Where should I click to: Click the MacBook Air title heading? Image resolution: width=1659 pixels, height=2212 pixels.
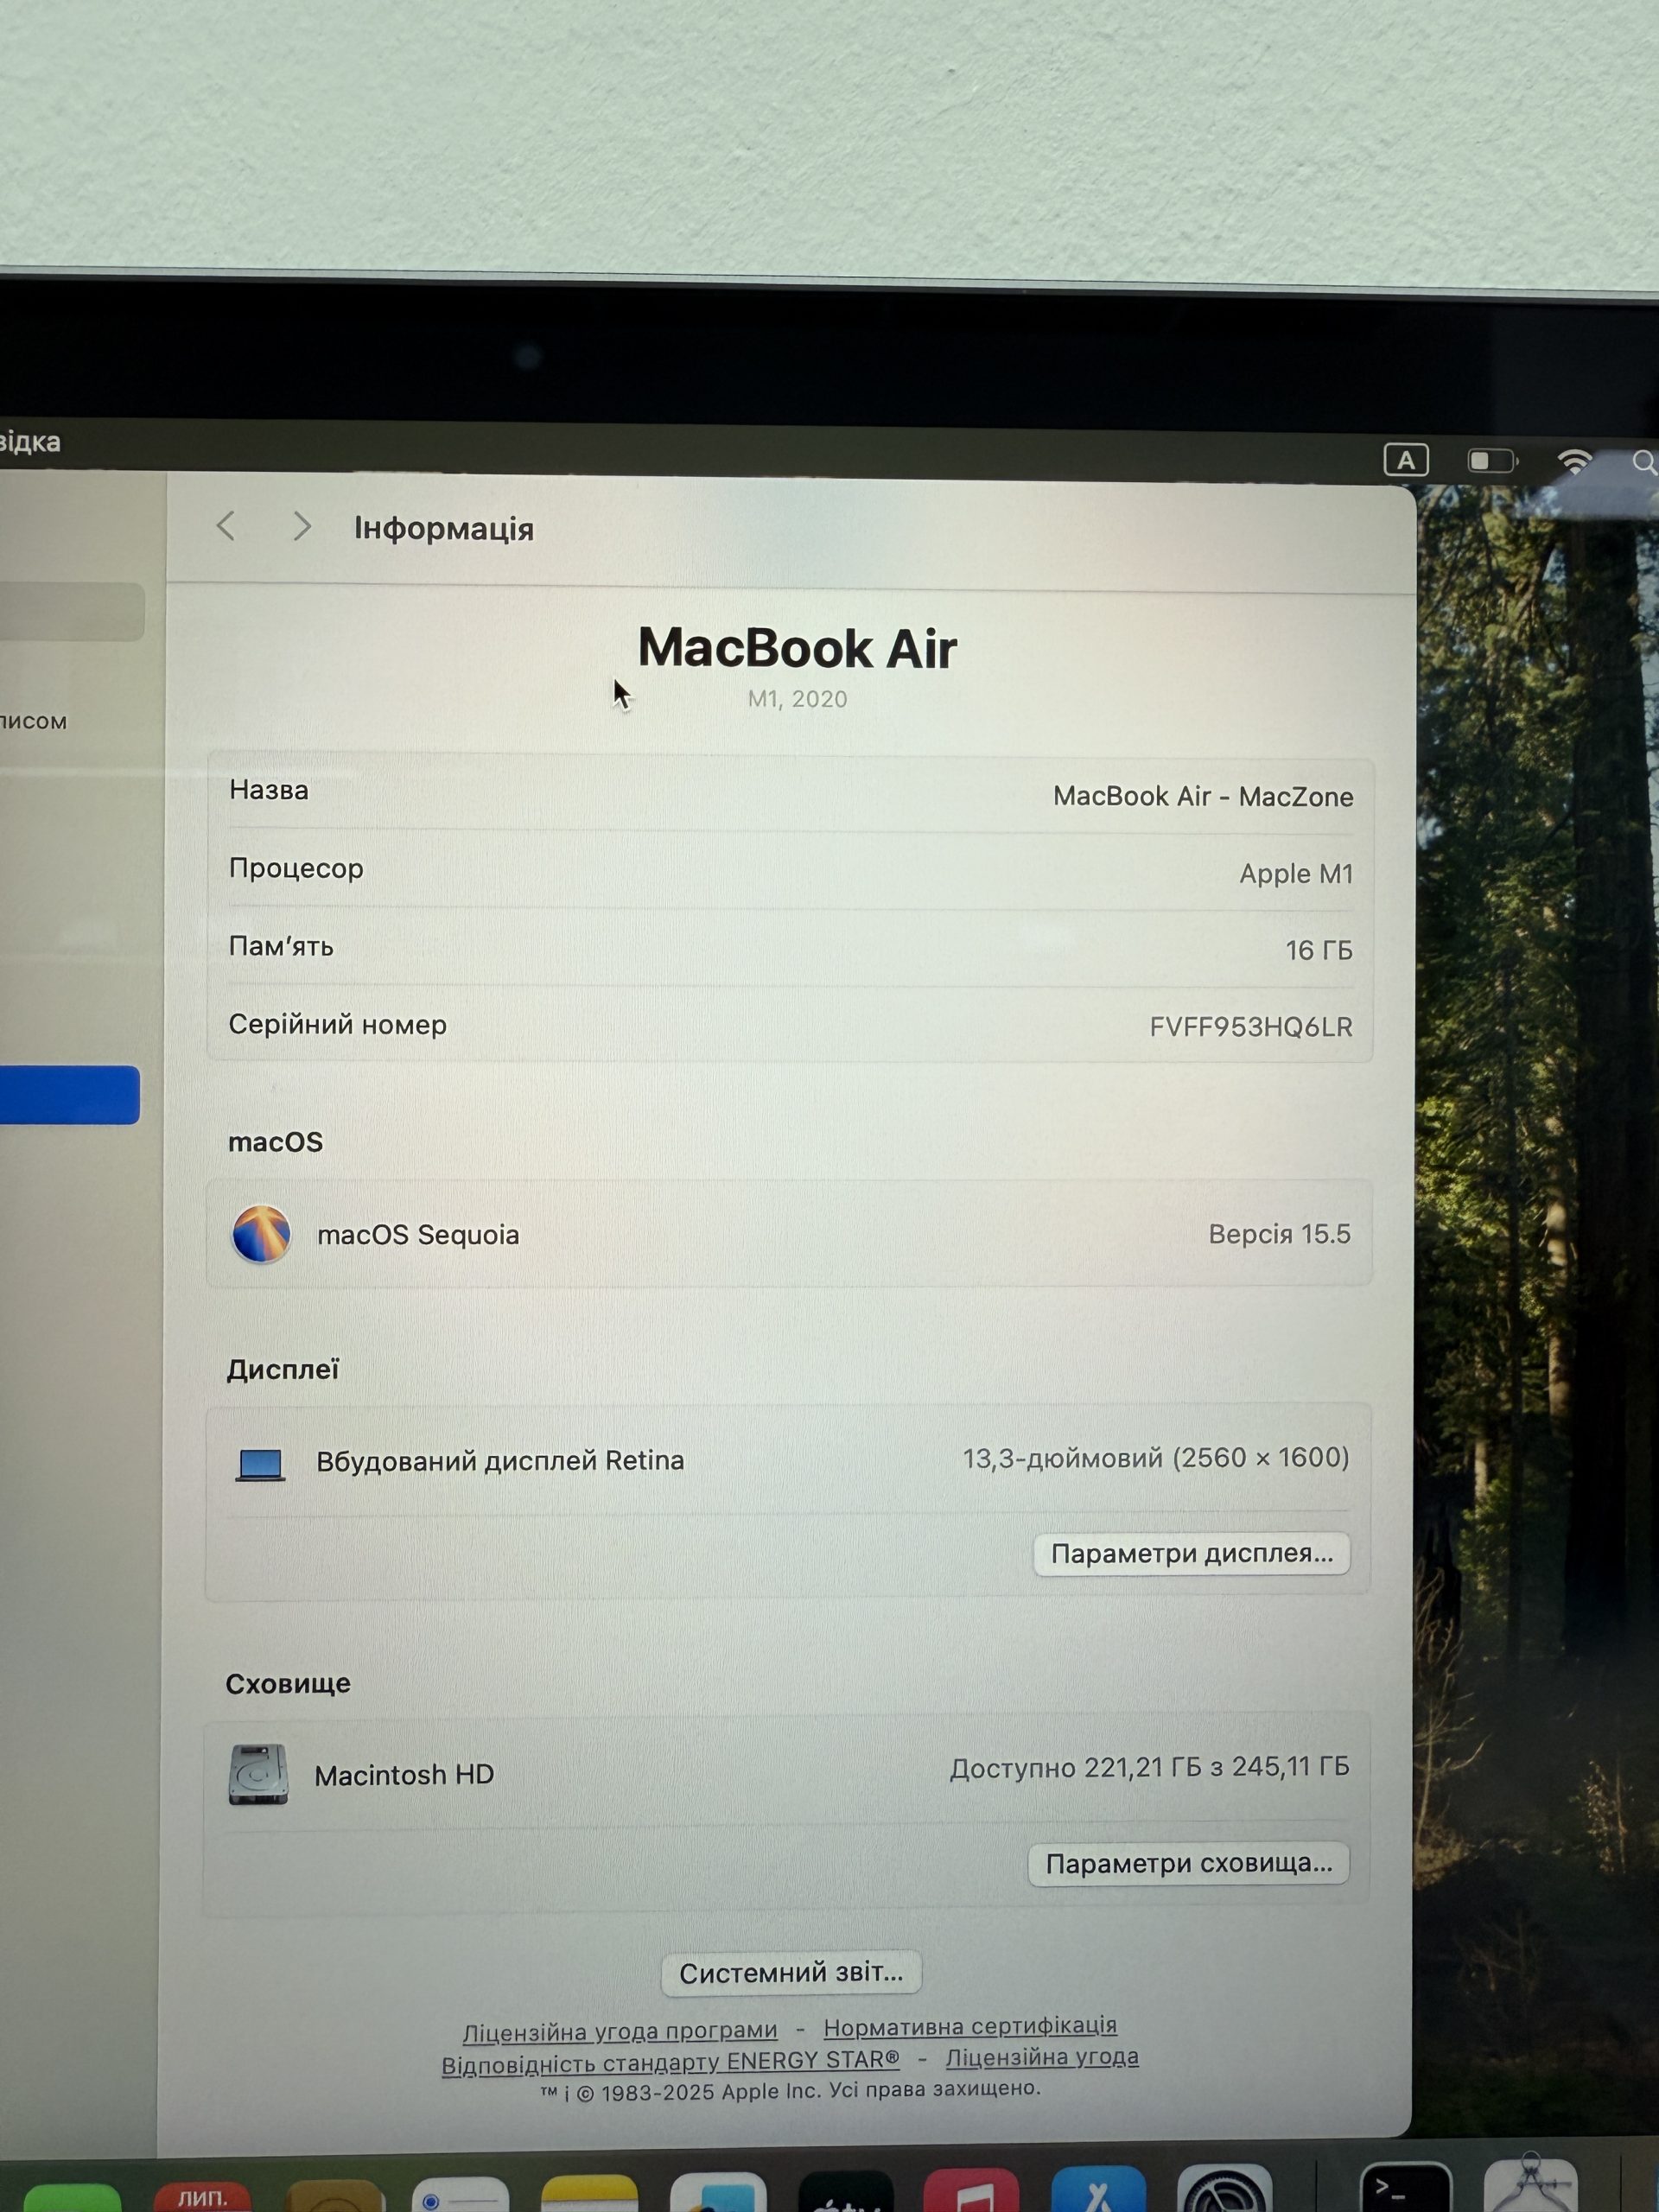(797, 648)
